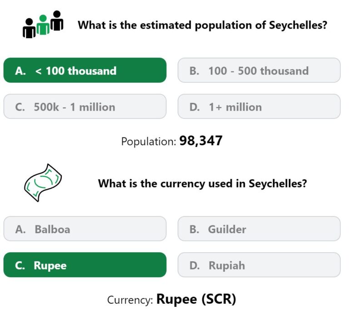Click the population question text
The image size is (349, 311).
[203, 25]
